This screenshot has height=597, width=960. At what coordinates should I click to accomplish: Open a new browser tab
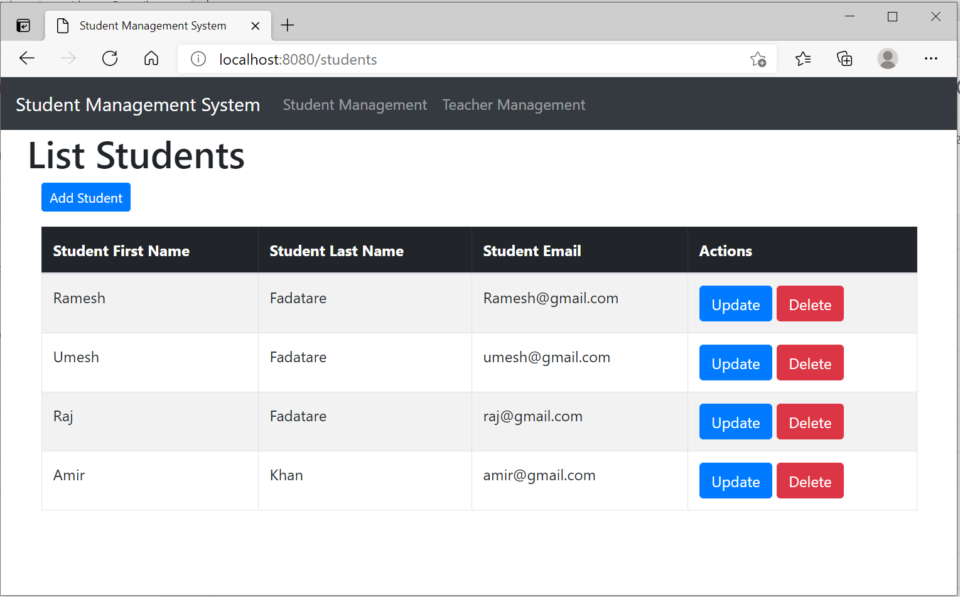pyautogui.click(x=287, y=25)
